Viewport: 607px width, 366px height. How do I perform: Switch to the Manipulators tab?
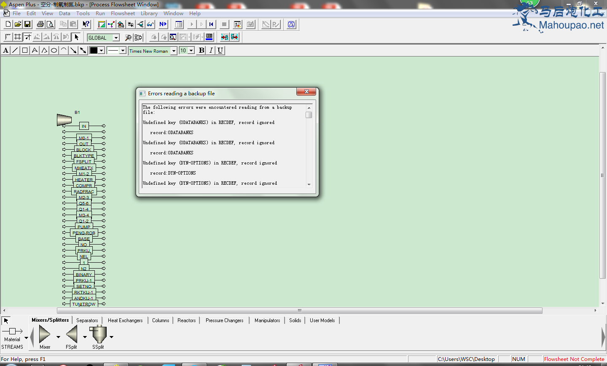coord(267,320)
